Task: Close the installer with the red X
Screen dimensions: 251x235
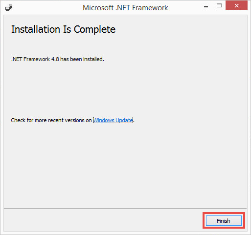Action: (x=236, y=6)
